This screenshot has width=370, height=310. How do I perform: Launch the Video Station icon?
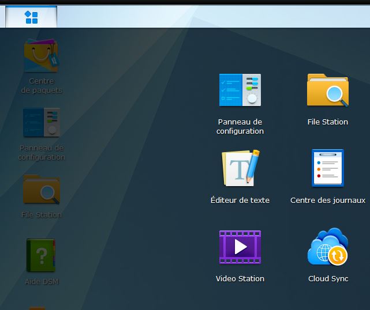click(240, 247)
